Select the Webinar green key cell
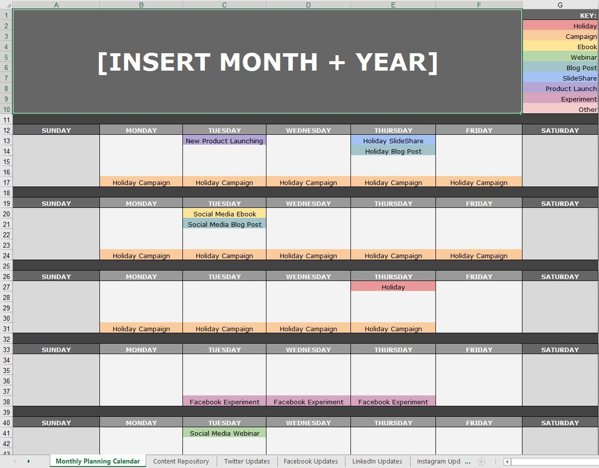This screenshot has height=468, width=599. tap(560, 57)
